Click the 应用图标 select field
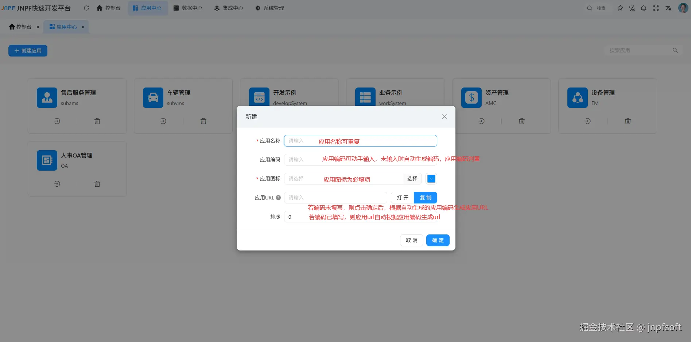 tap(343, 179)
